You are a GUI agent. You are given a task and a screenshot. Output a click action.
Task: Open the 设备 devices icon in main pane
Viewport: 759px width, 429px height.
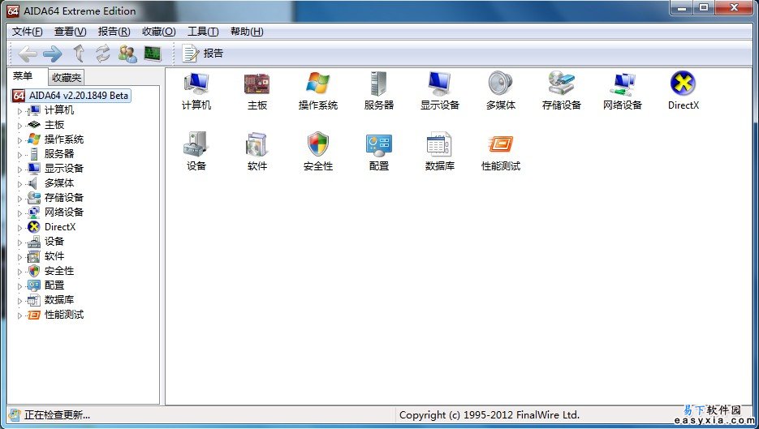(x=196, y=144)
